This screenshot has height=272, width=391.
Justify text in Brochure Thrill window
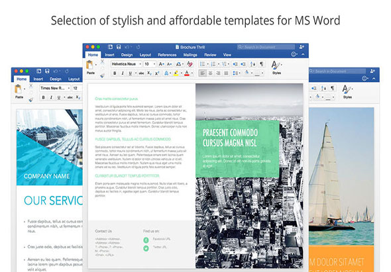[226, 73]
